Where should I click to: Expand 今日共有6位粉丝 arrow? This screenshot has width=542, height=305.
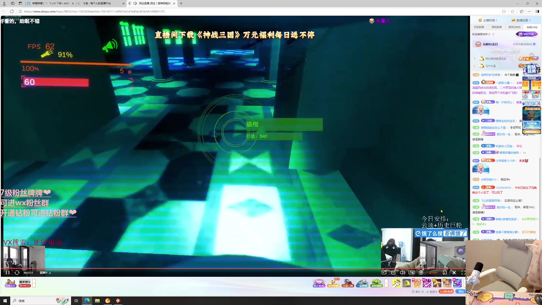[x=534, y=44]
